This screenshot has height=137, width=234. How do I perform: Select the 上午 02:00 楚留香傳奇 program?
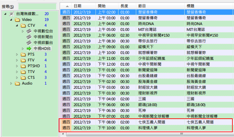(x=147, y=12)
